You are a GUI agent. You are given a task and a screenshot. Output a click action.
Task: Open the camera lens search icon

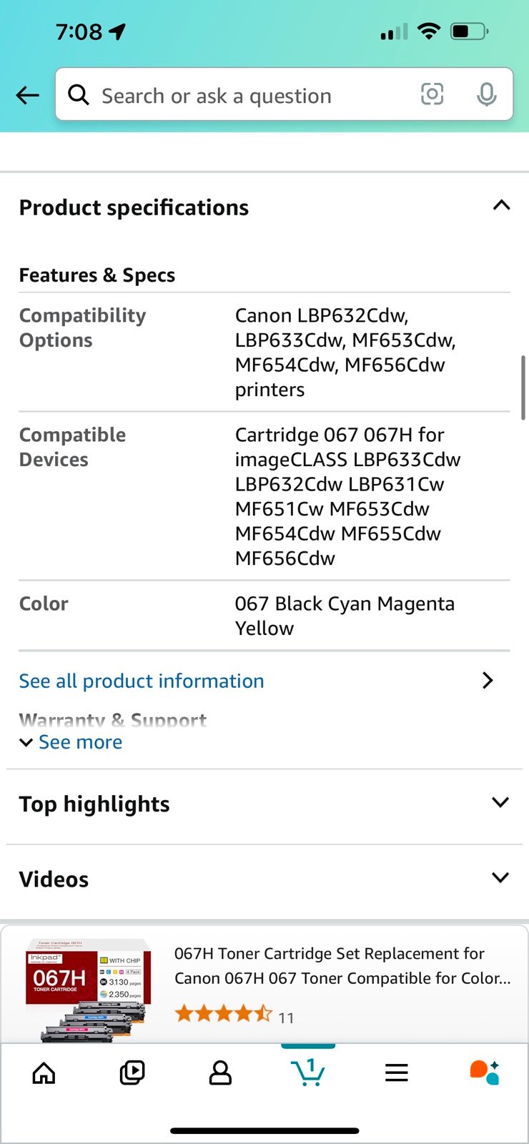[432, 94]
